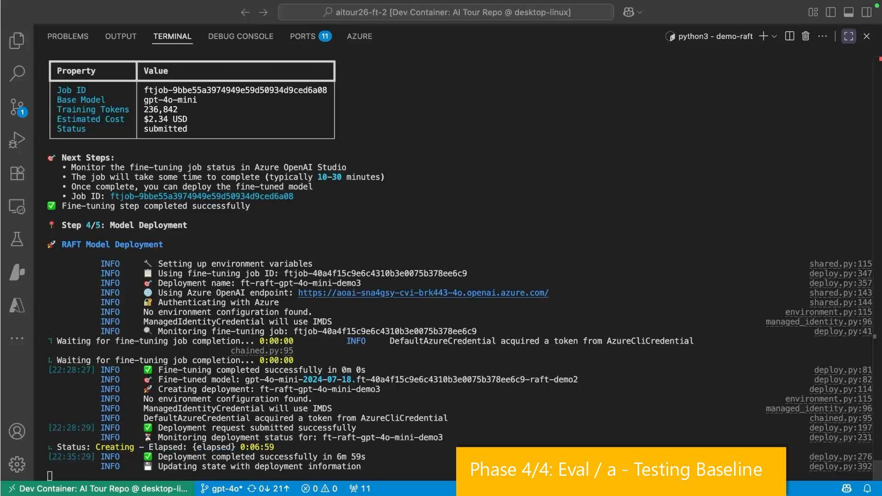The width and height of the screenshot is (882, 496).
Task: Open the Testing flask icon
Action: [17, 239]
